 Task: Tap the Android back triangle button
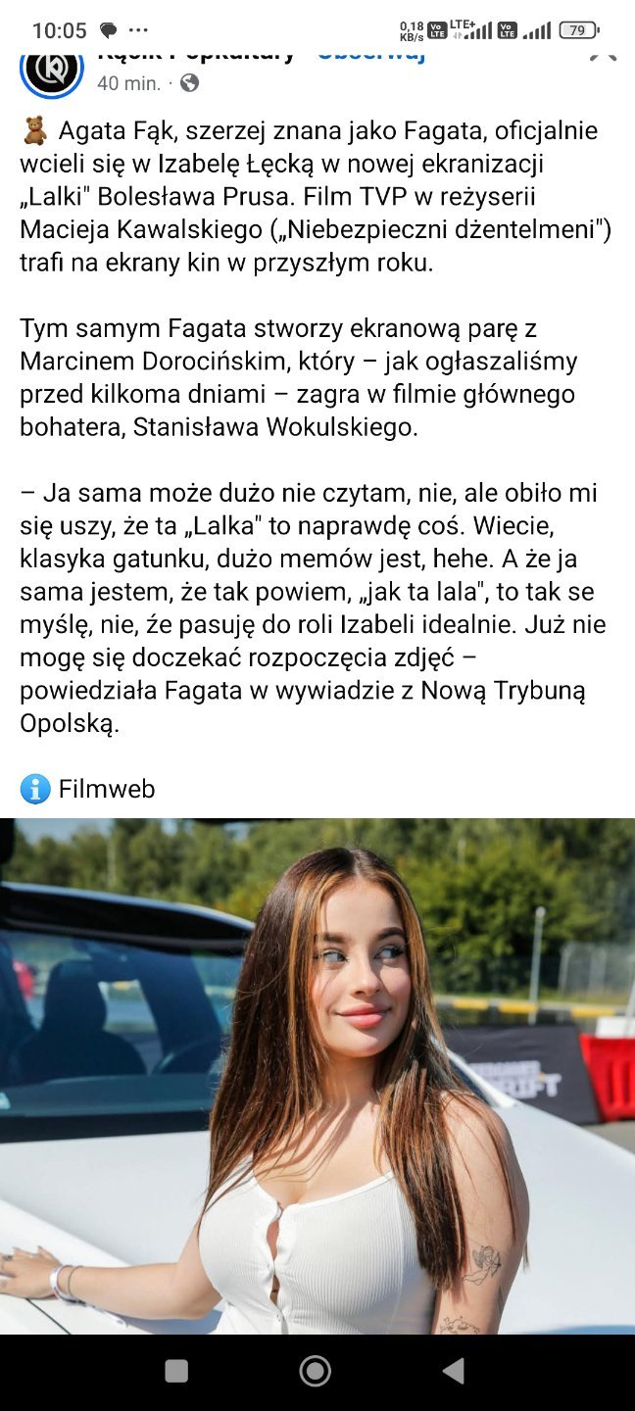click(453, 1371)
